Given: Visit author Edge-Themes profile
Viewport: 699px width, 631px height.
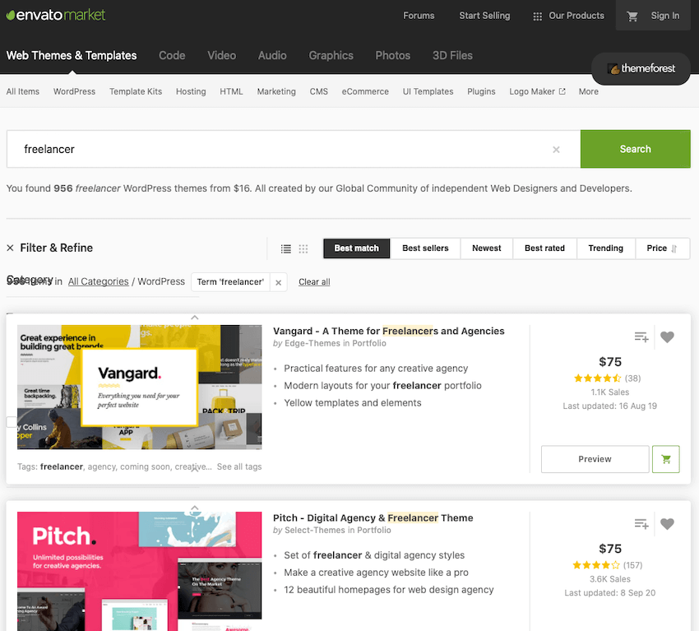Looking at the screenshot, I should coord(312,343).
